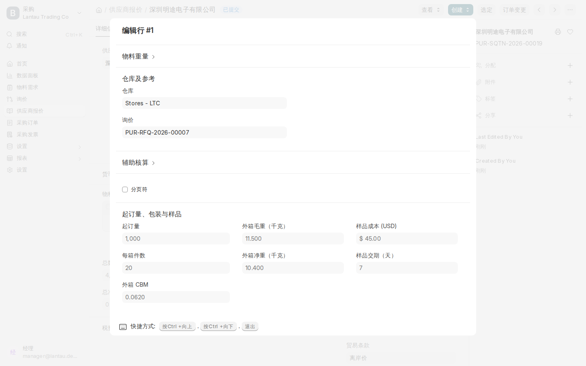
Task: Click the 退出 shortcut key
Action: pos(250,327)
